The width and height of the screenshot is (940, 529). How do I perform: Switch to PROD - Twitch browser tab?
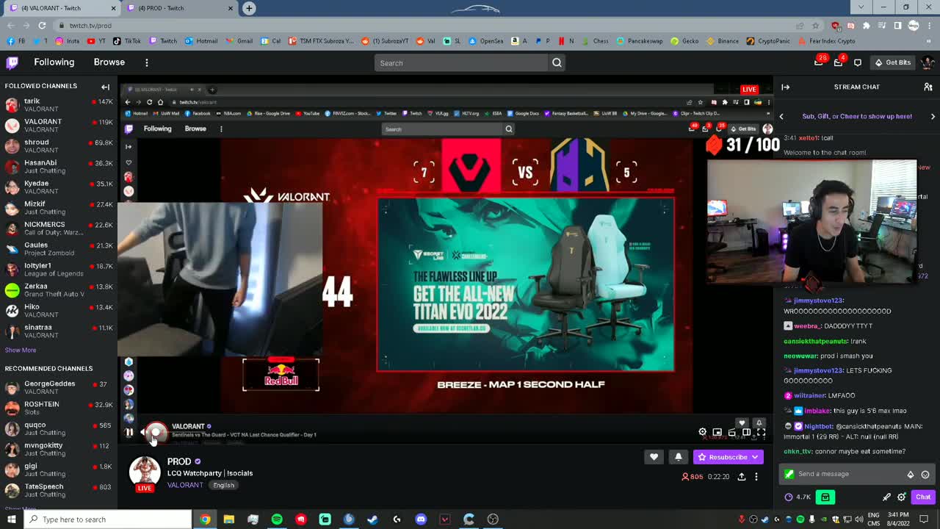[177, 8]
